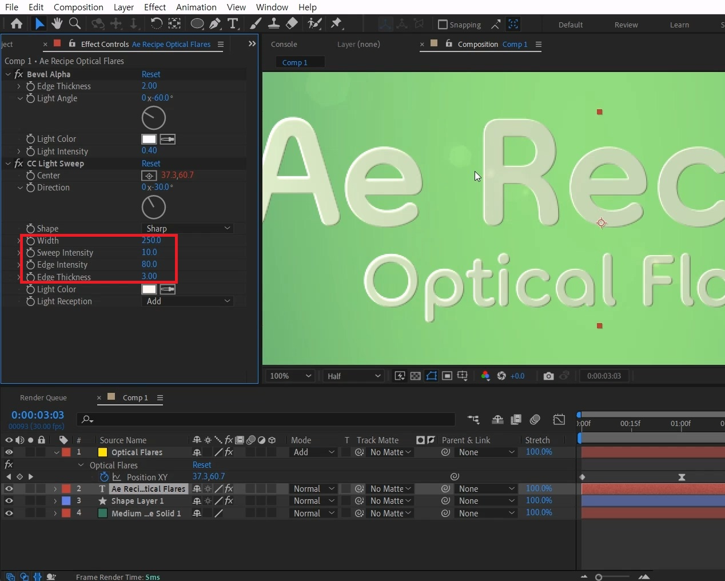Select the Horizontal Type tool
This screenshot has width=725, height=581.
click(x=233, y=23)
